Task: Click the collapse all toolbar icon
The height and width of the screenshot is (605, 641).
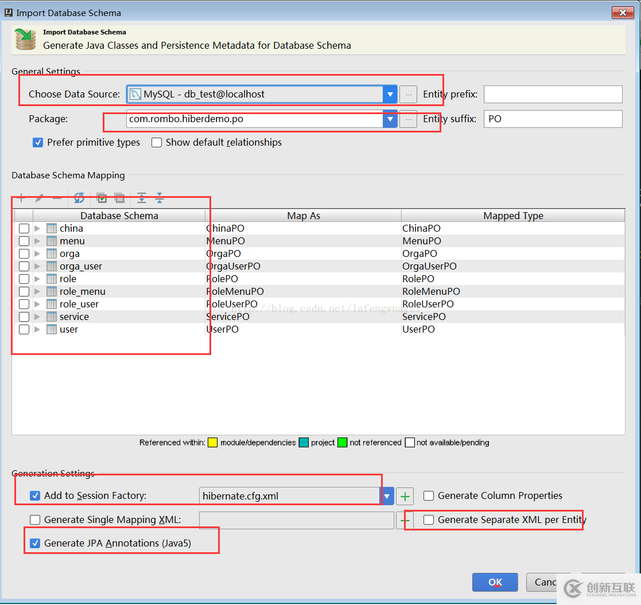Action: [x=160, y=198]
